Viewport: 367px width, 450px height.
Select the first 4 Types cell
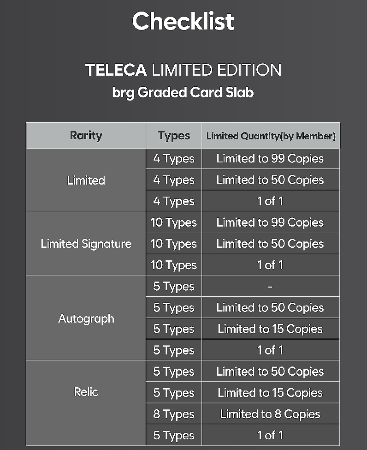174,159
